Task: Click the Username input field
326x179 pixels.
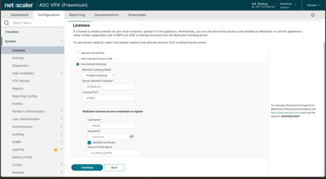Action: point(111,126)
